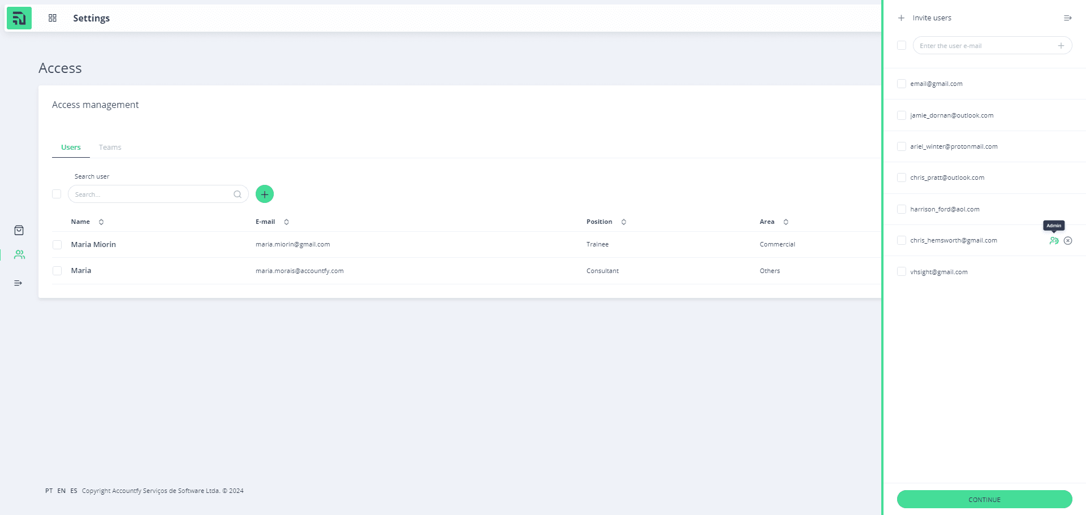Sort the table by Position column

point(624,222)
